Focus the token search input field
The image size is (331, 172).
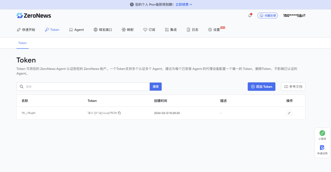[x=83, y=87]
